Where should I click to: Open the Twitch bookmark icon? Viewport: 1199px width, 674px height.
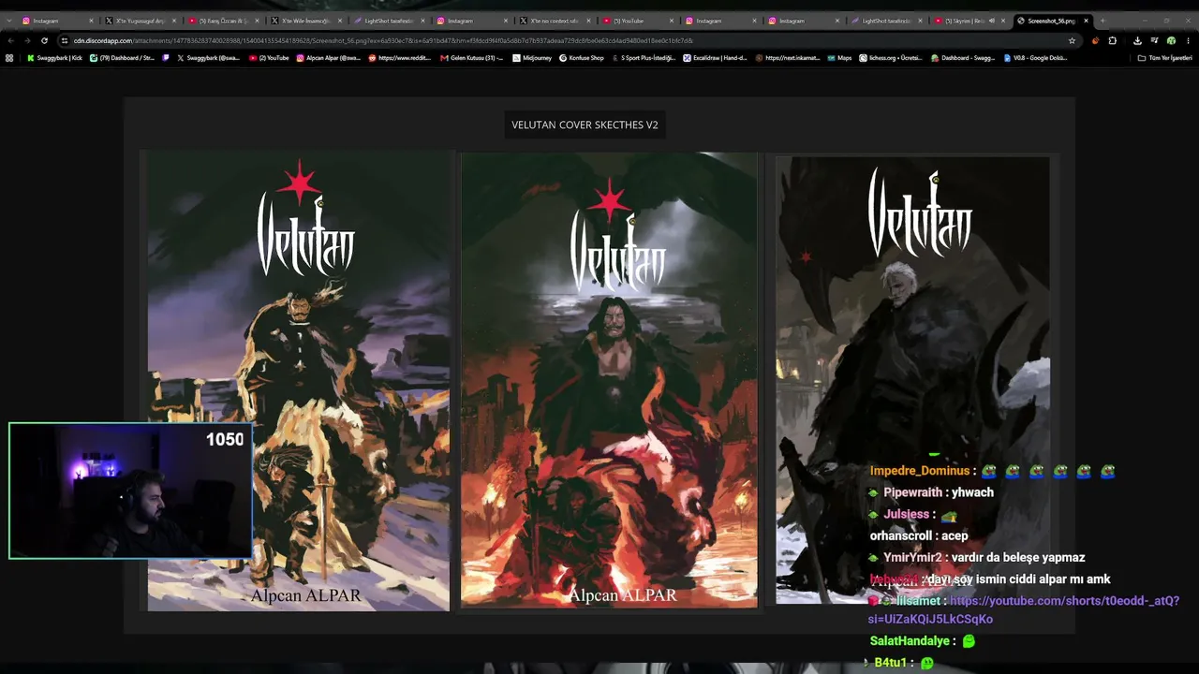pos(166,58)
